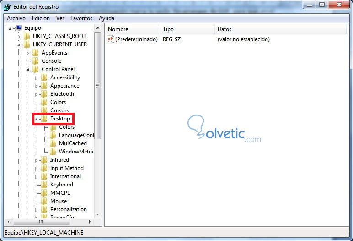Expand the Infrared key
This screenshot has width=353, height=241.
click(x=36, y=160)
